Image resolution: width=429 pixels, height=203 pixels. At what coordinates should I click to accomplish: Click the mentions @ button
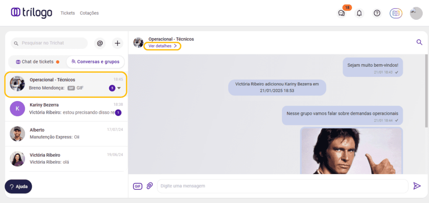pyautogui.click(x=100, y=43)
